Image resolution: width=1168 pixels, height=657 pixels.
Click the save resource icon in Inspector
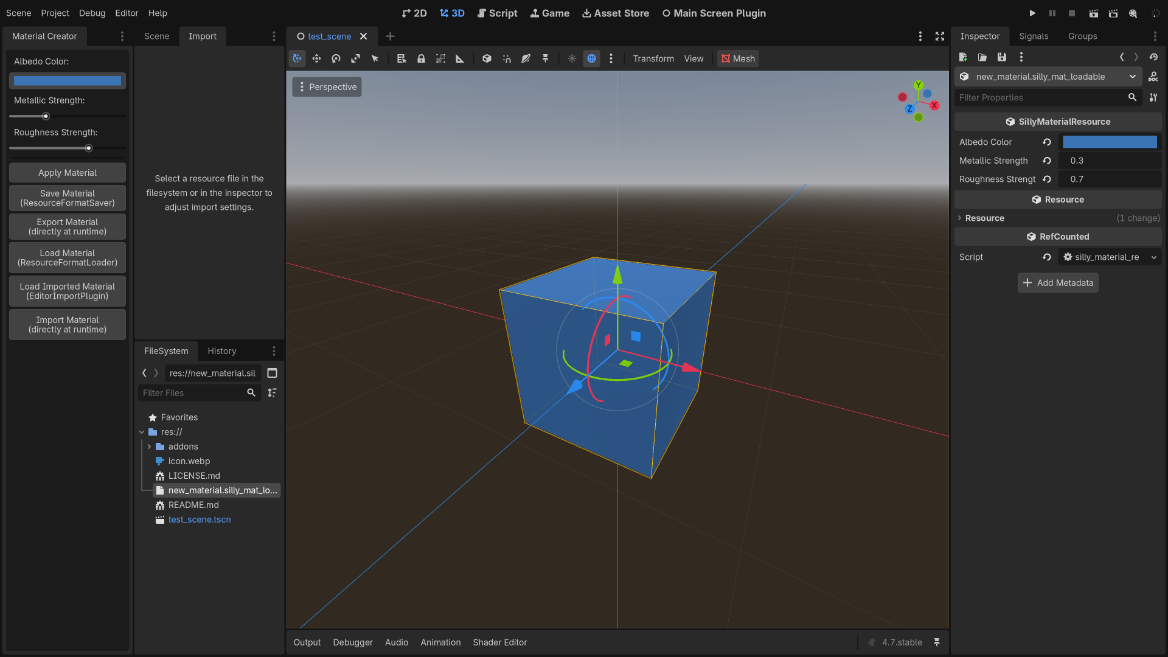[x=1002, y=57]
